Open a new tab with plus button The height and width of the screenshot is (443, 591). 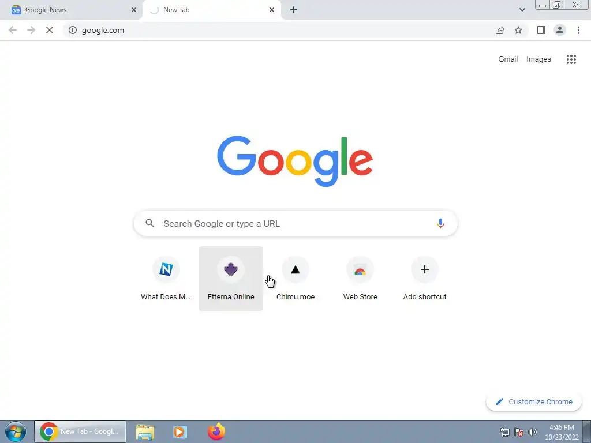294,10
